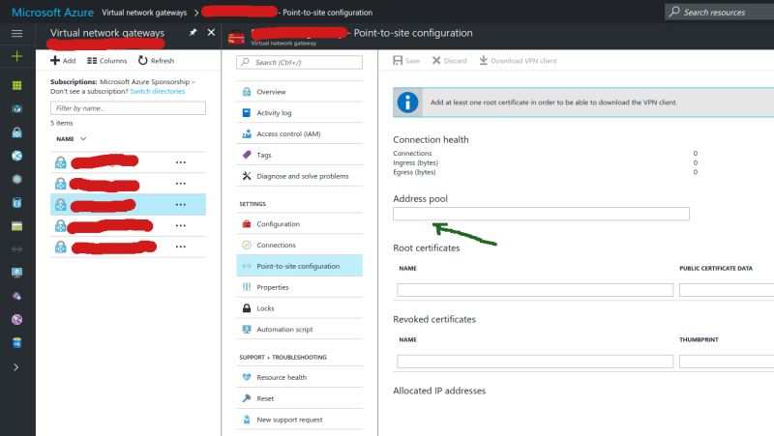The image size is (774, 436).
Task: Focus the Address pool input field
Action: tap(541, 214)
